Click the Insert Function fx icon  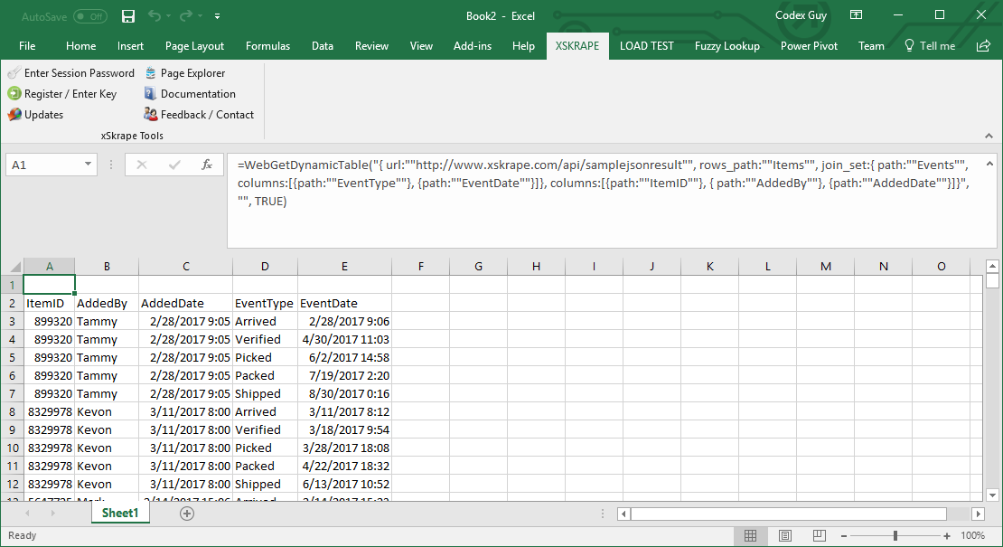207,165
